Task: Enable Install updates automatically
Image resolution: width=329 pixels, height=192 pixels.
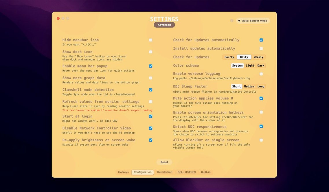Action: click(261, 49)
